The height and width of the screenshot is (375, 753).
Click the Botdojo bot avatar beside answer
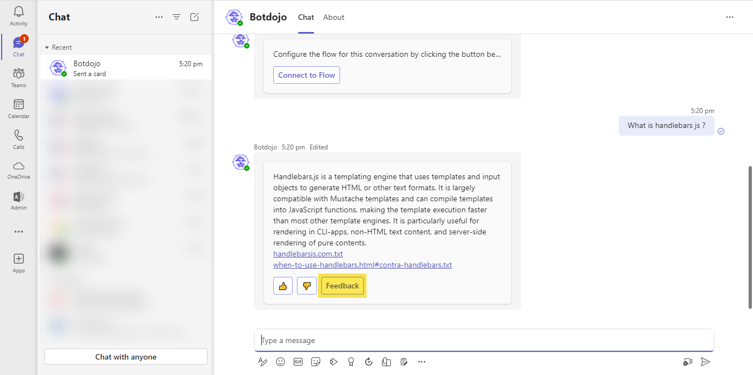point(240,162)
